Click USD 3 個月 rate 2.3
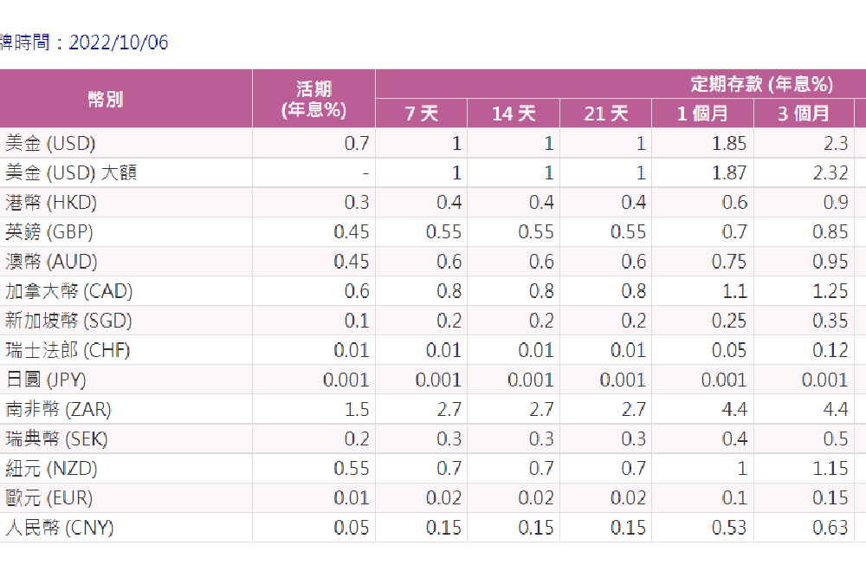 pyautogui.click(x=836, y=143)
